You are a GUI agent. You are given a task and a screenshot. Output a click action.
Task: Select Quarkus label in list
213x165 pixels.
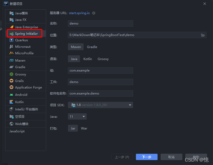click(21, 40)
